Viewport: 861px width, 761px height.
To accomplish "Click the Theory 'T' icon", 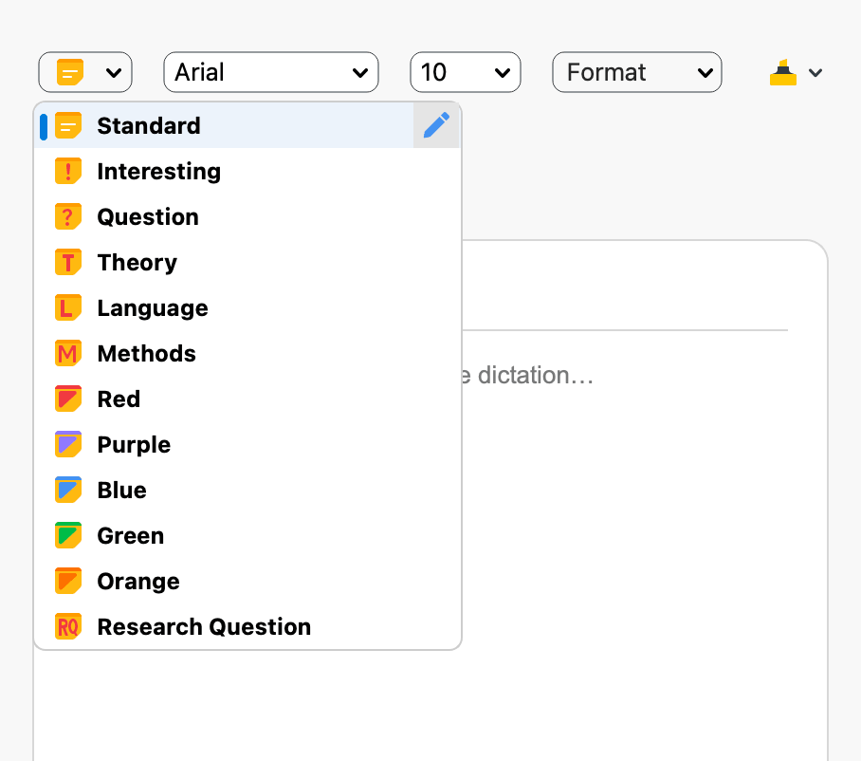I will (67, 262).
